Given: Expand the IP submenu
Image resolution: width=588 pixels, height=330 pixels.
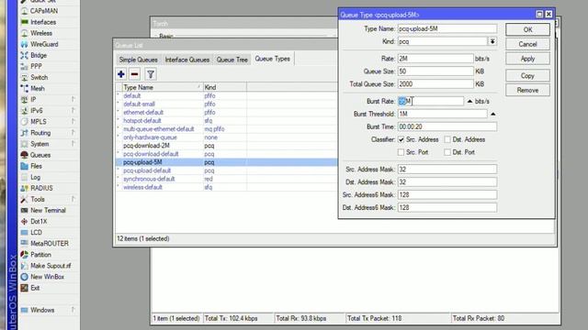Looking at the screenshot, I should (73, 99).
